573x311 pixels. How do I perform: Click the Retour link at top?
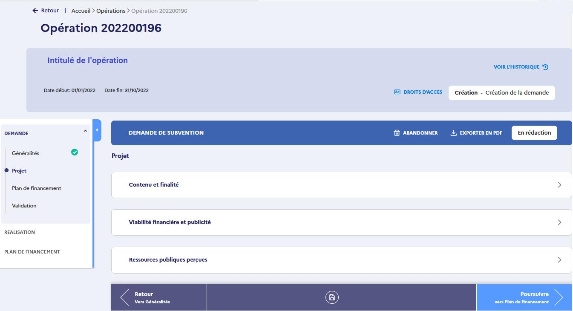[50, 11]
